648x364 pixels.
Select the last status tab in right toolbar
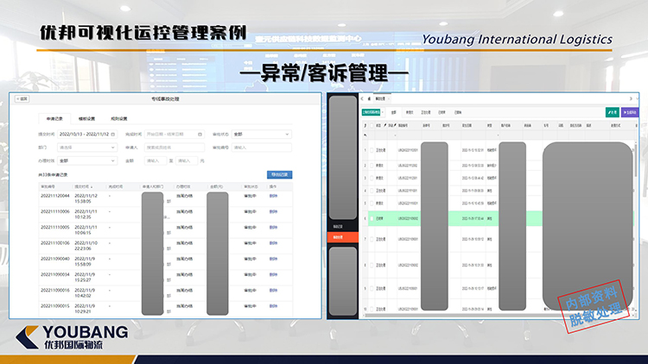(x=458, y=112)
